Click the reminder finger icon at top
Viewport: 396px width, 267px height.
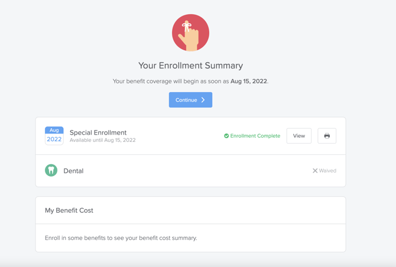[x=190, y=33]
